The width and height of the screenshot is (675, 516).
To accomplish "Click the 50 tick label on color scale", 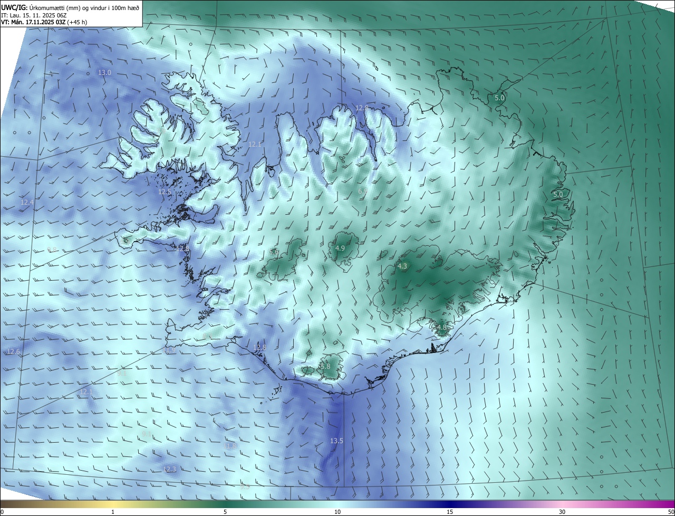I will click(x=670, y=512).
